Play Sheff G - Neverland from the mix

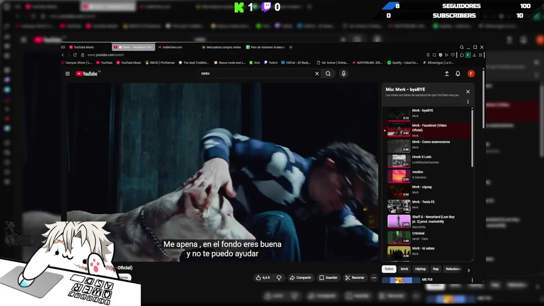tap(427, 221)
